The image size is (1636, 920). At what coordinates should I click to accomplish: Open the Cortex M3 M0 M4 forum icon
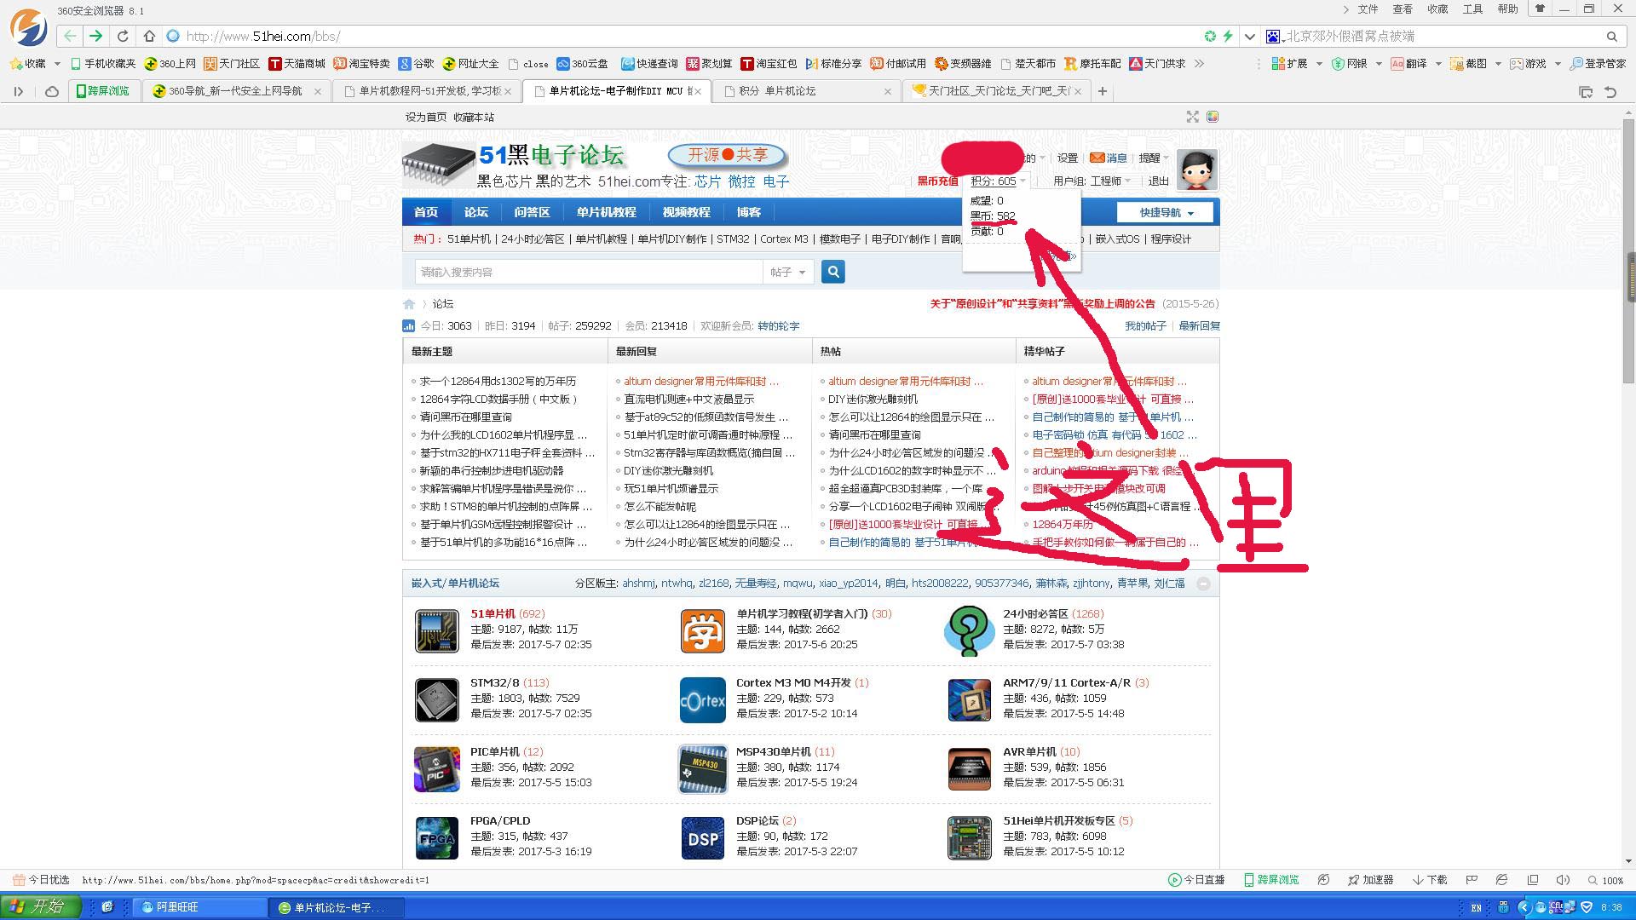click(x=702, y=699)
